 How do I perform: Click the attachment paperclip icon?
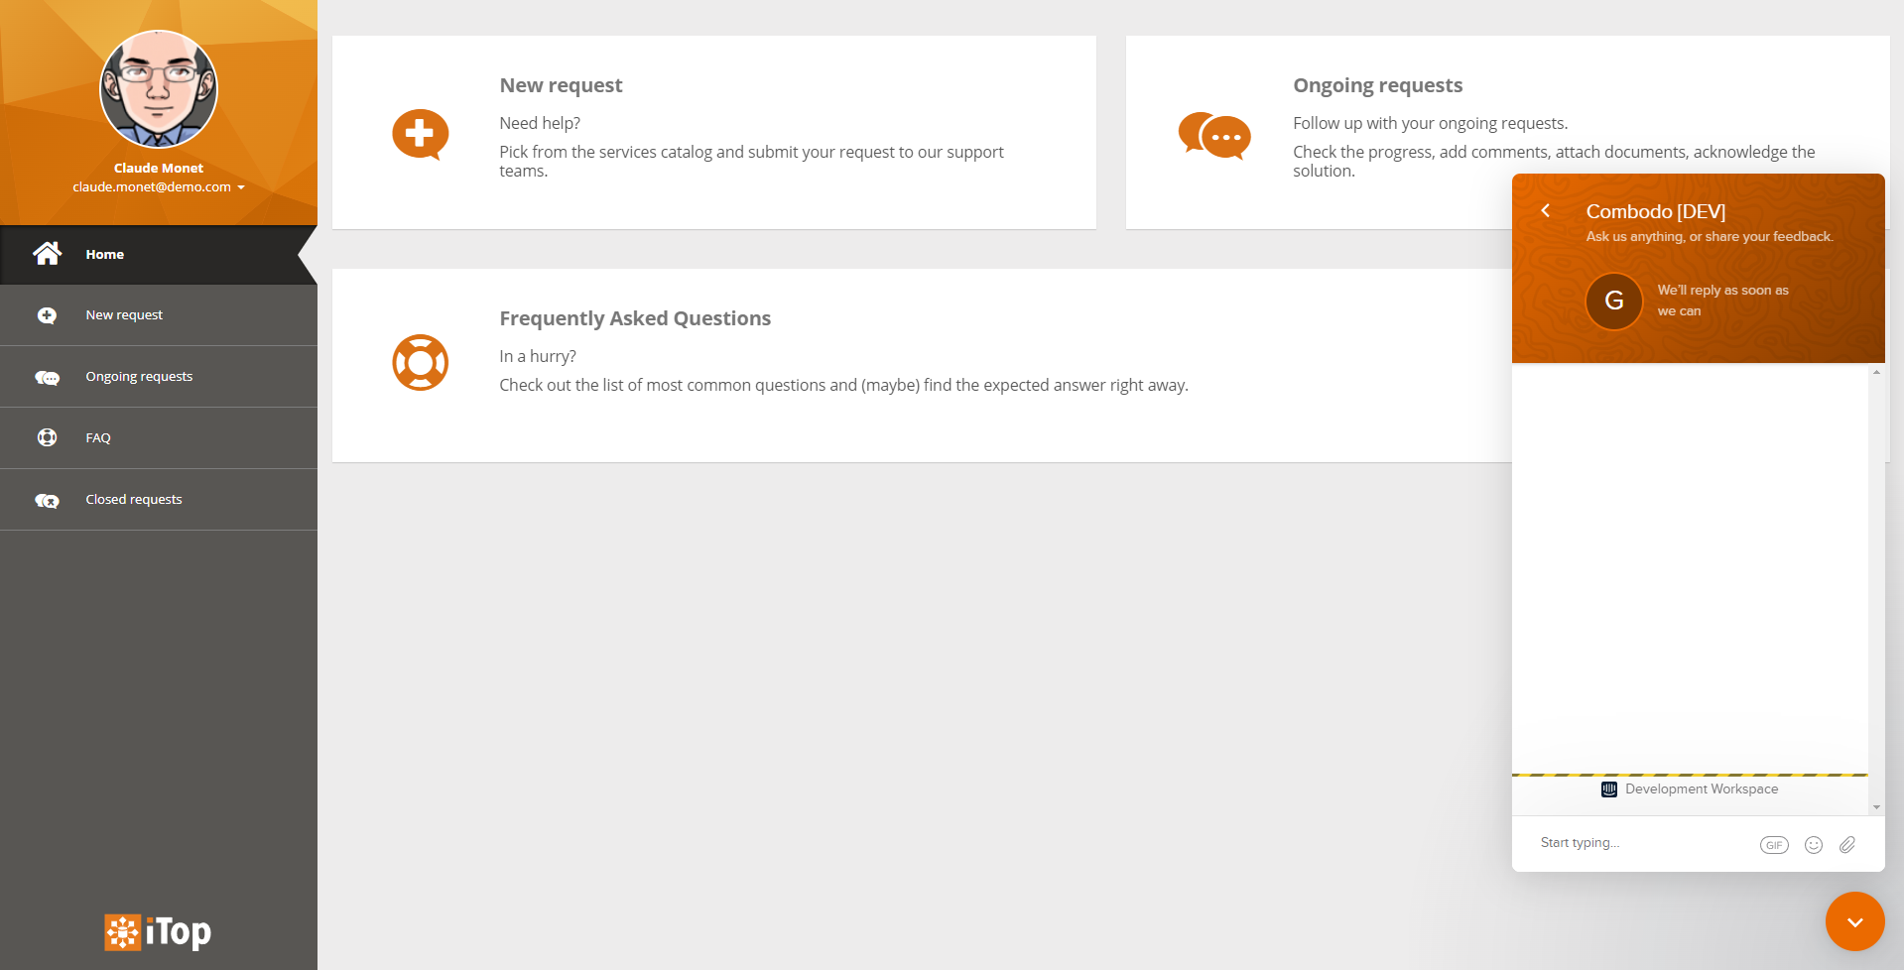1847,845
